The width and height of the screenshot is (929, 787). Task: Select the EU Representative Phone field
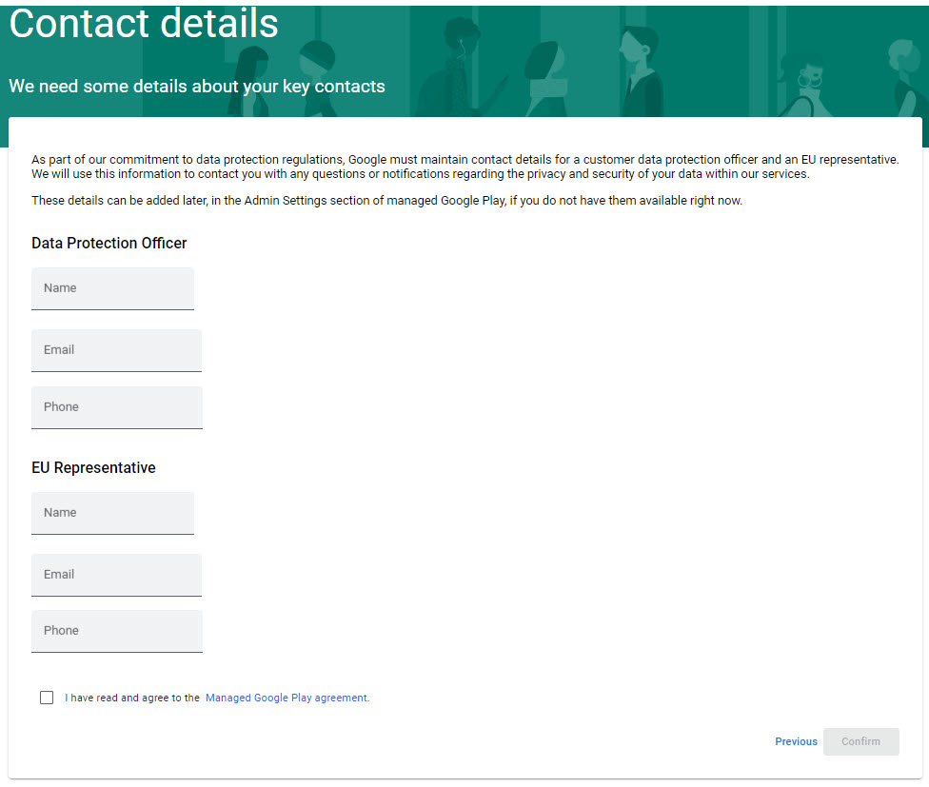tap(116, 630)
